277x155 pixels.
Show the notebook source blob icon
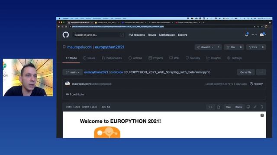210,107
